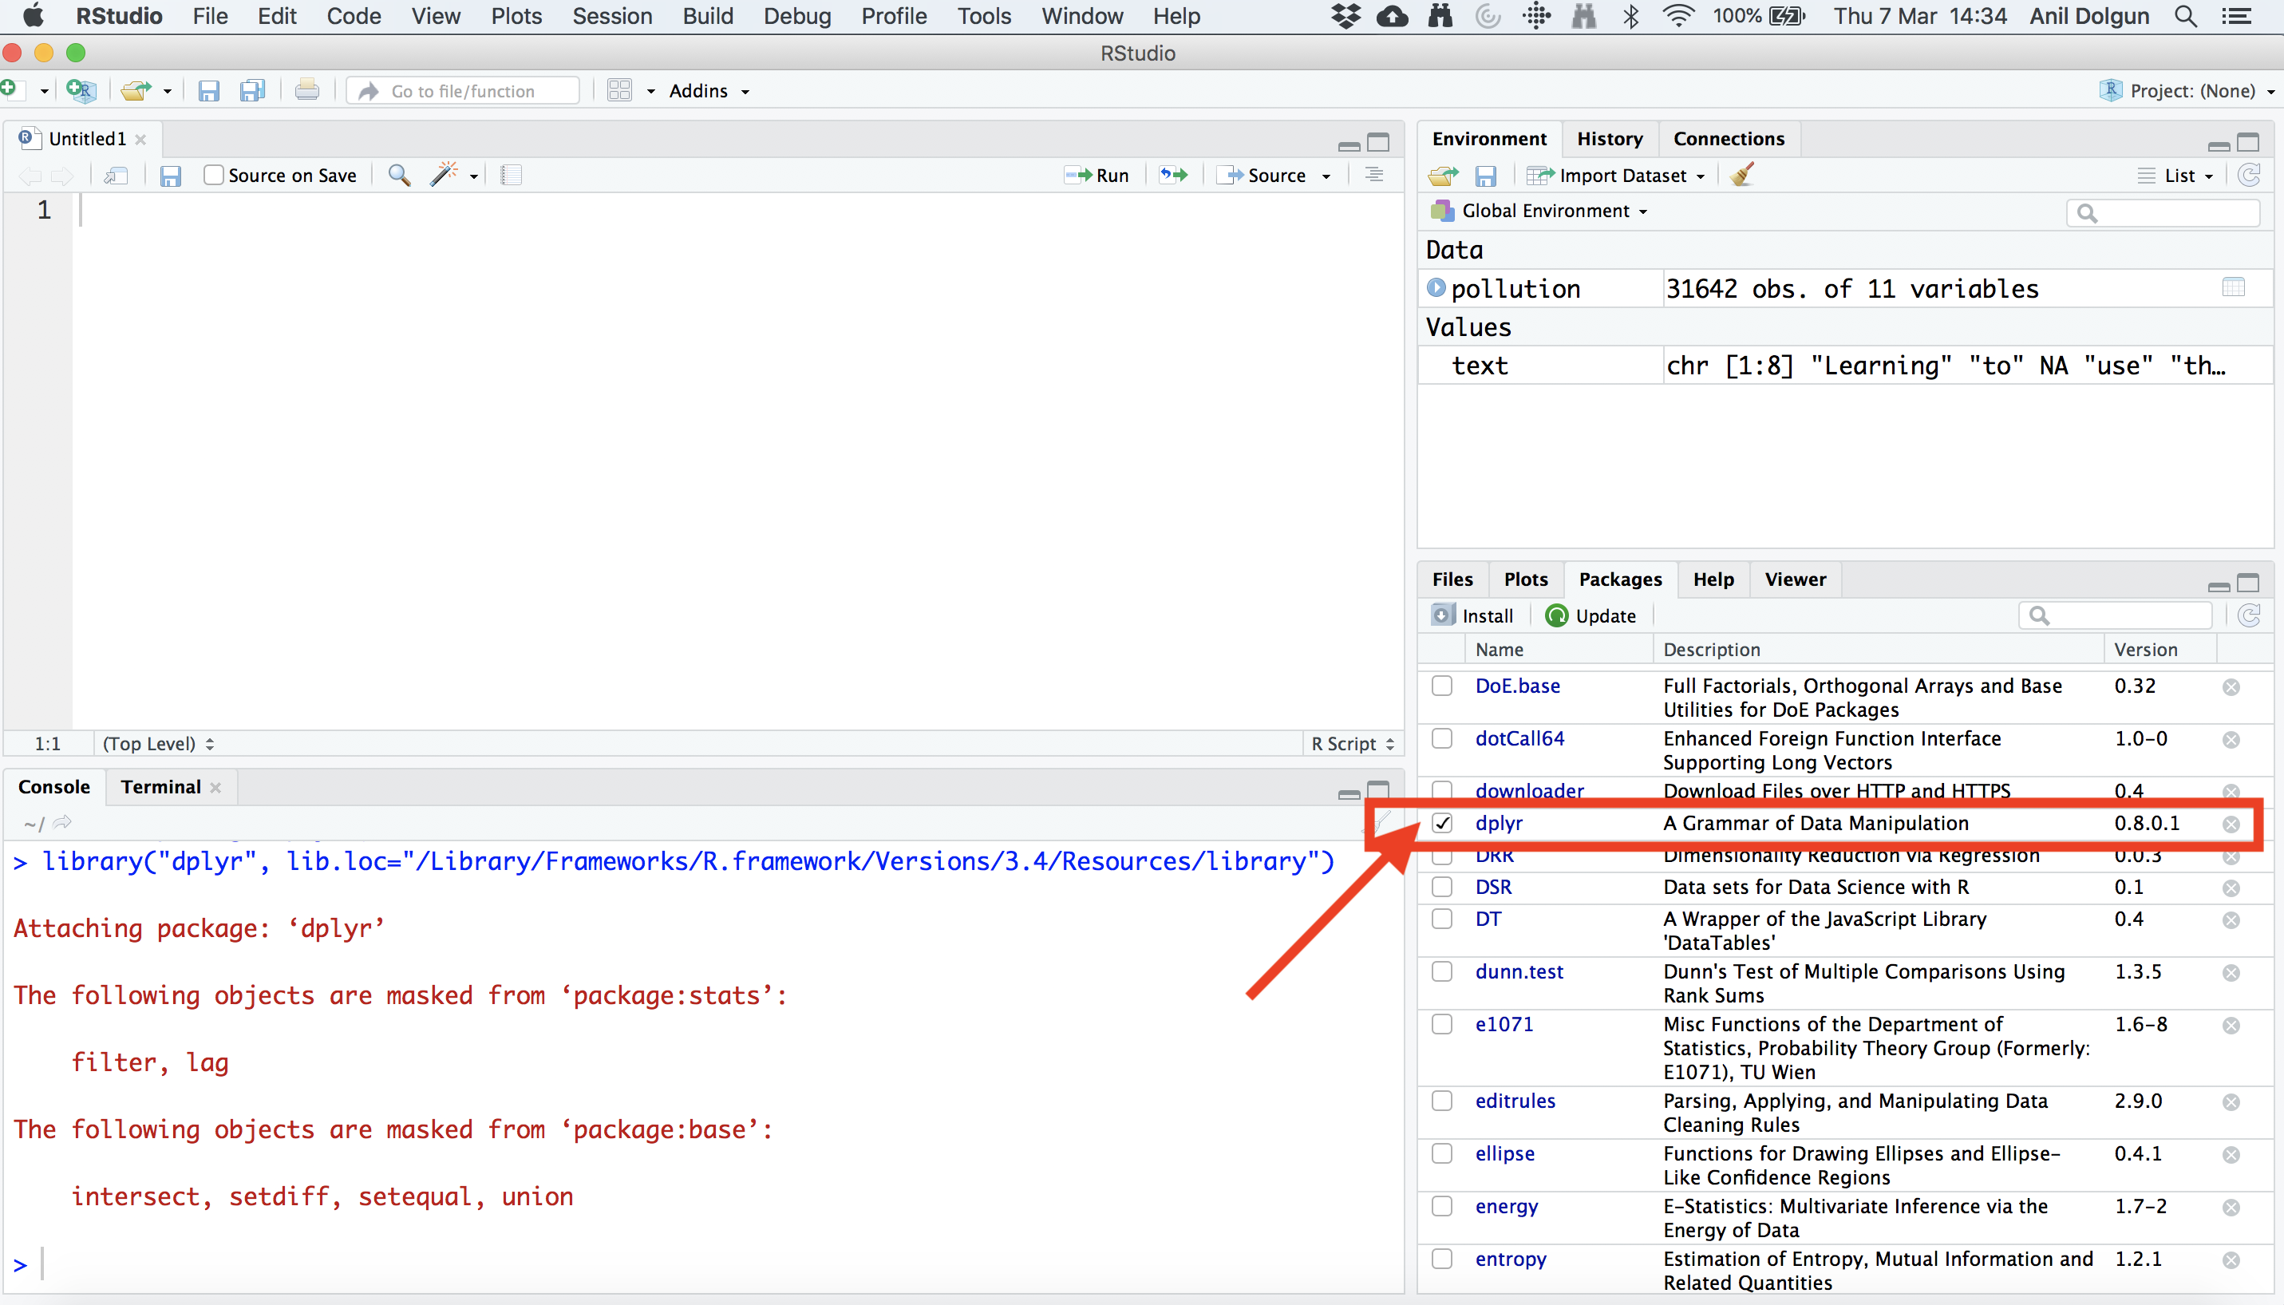
Task: Open macOS Spotlight search
Action: pyautogui.click(x=2185, y=16)
